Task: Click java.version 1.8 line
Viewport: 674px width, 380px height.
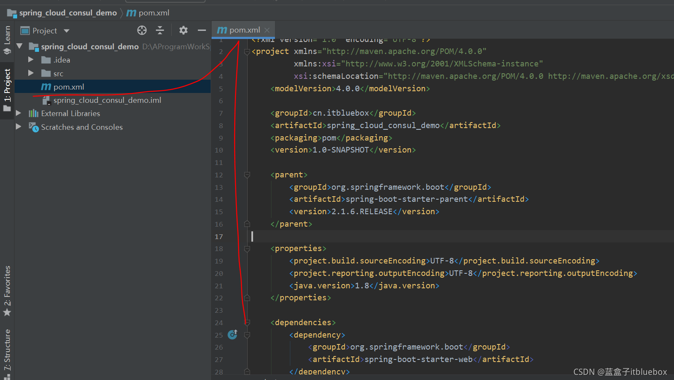Action: click(364, 286)
